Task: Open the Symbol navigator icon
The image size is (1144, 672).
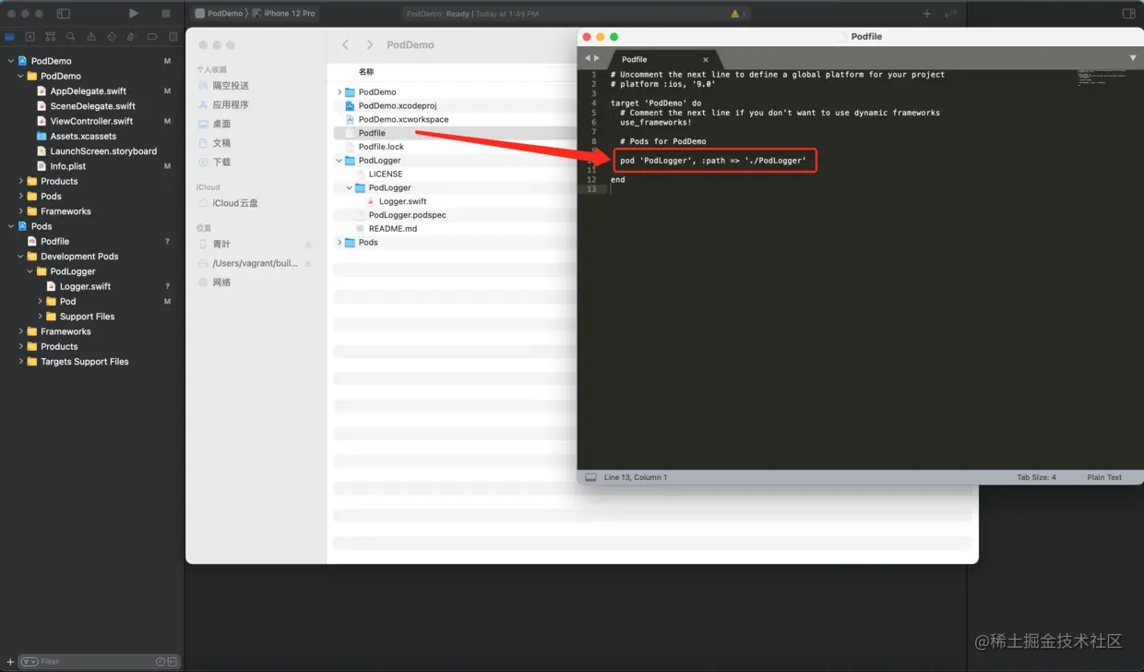Action: pos(51,37)
